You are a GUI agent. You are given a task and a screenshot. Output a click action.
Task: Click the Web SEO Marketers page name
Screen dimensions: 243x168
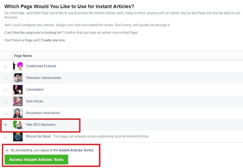point(41,125)
